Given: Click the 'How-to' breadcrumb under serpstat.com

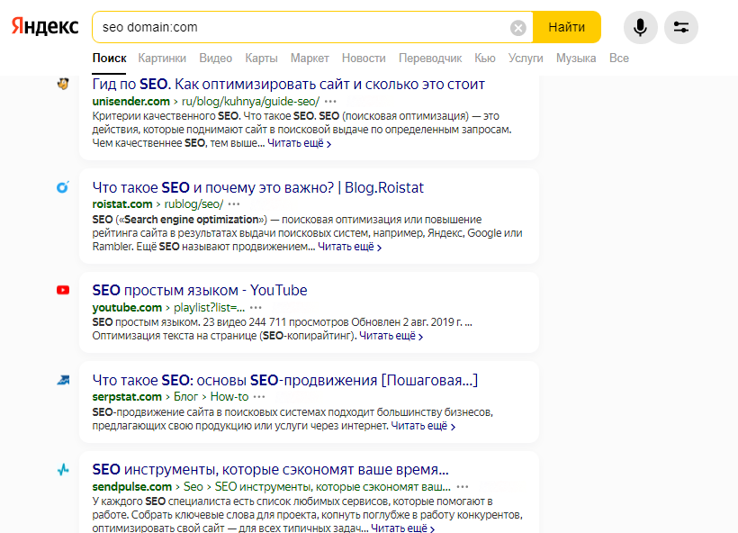Looking at the screenshot, I should (229, 396).
